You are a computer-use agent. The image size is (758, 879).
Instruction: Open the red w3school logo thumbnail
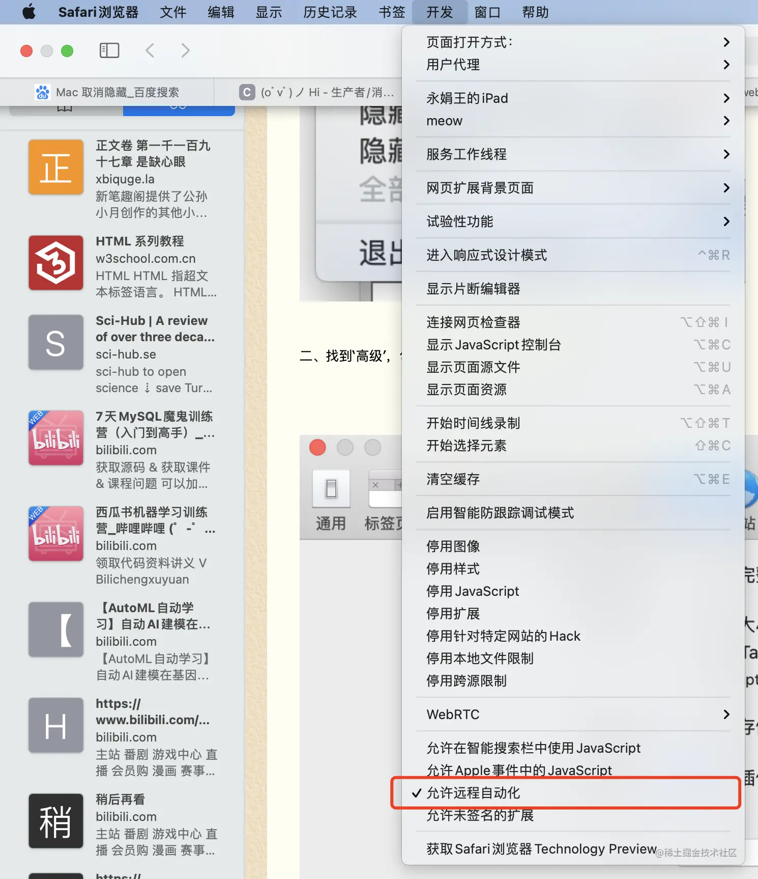coord(56,263)
